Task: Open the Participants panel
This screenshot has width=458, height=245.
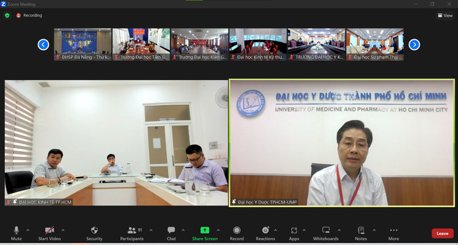Action: coord(132,230)
